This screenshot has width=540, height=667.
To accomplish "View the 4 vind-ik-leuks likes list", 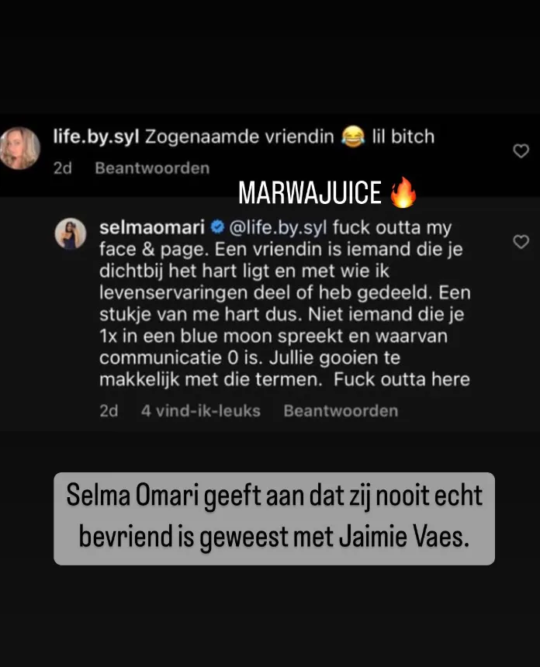I will pos(201,411).
